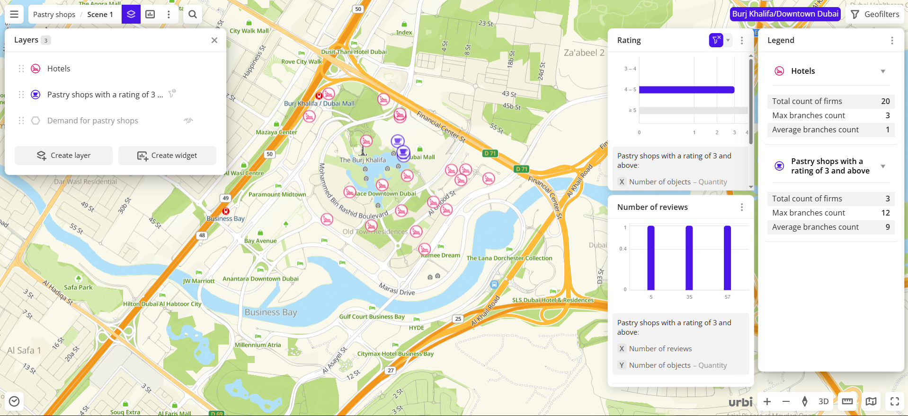
Task: Click the Create layer button
Action: [63, 156]
